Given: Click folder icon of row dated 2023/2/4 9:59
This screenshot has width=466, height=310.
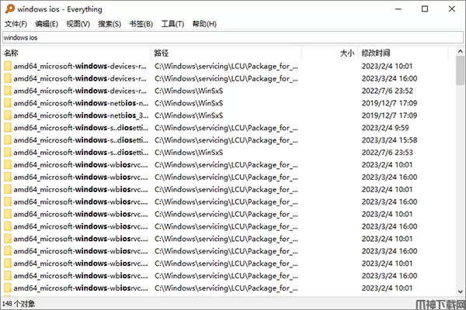Looking at the screenshot, I should [8, 128].
